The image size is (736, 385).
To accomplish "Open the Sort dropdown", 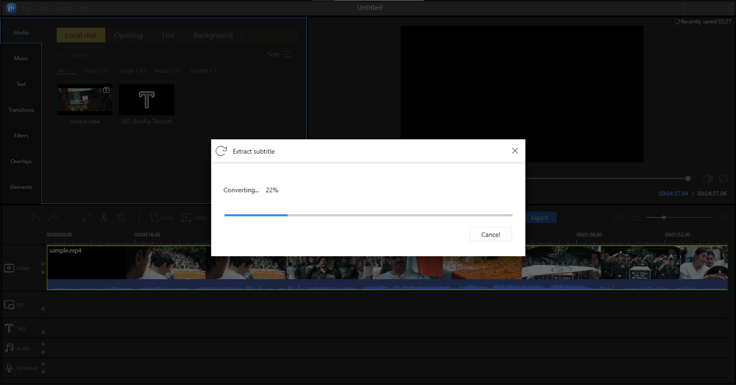I will coord(279,54).
